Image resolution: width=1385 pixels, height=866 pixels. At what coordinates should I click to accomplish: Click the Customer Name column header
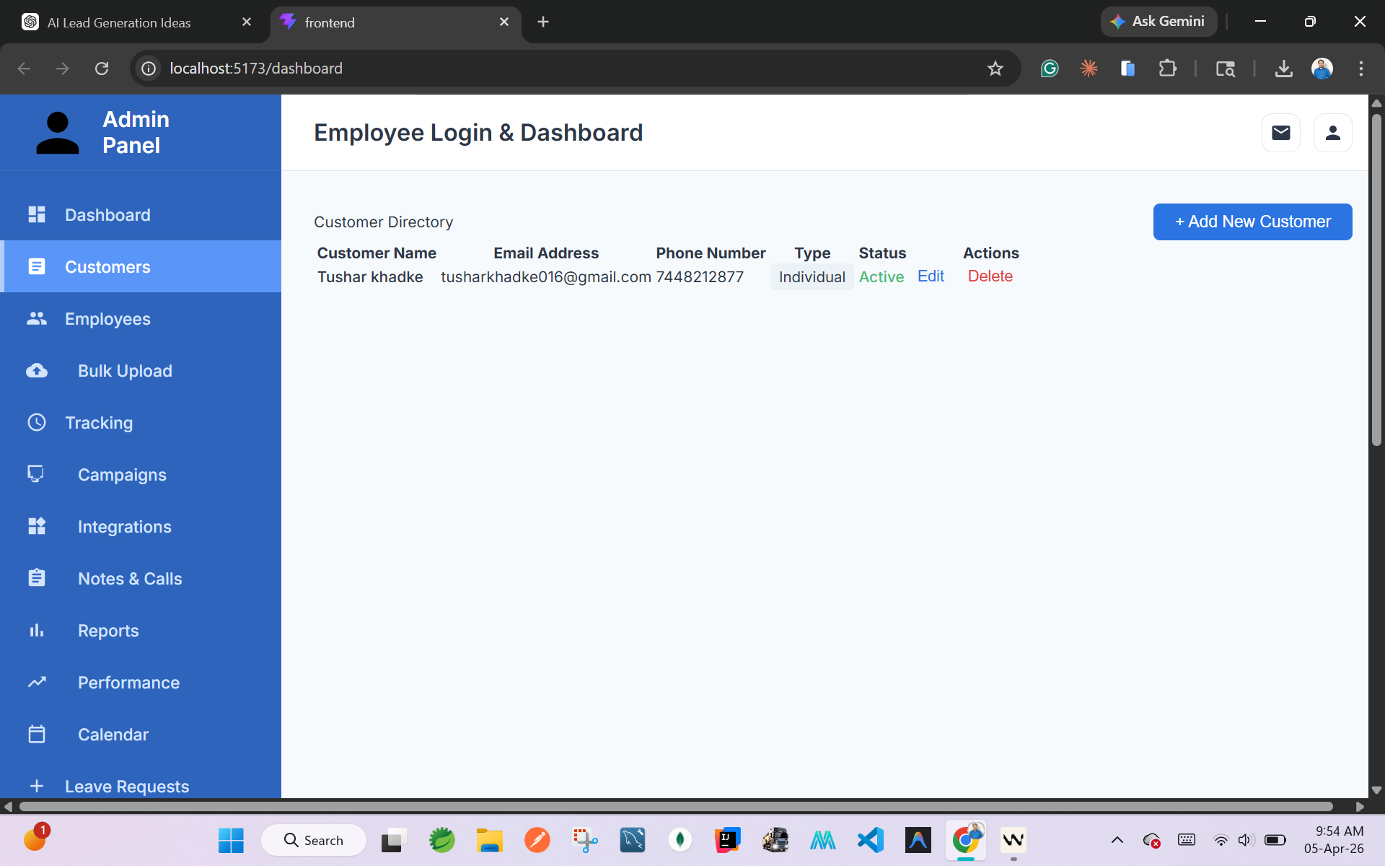pyautogui.click(x=377, y=253)
